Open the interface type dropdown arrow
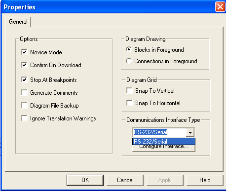 tap(190, 132)
